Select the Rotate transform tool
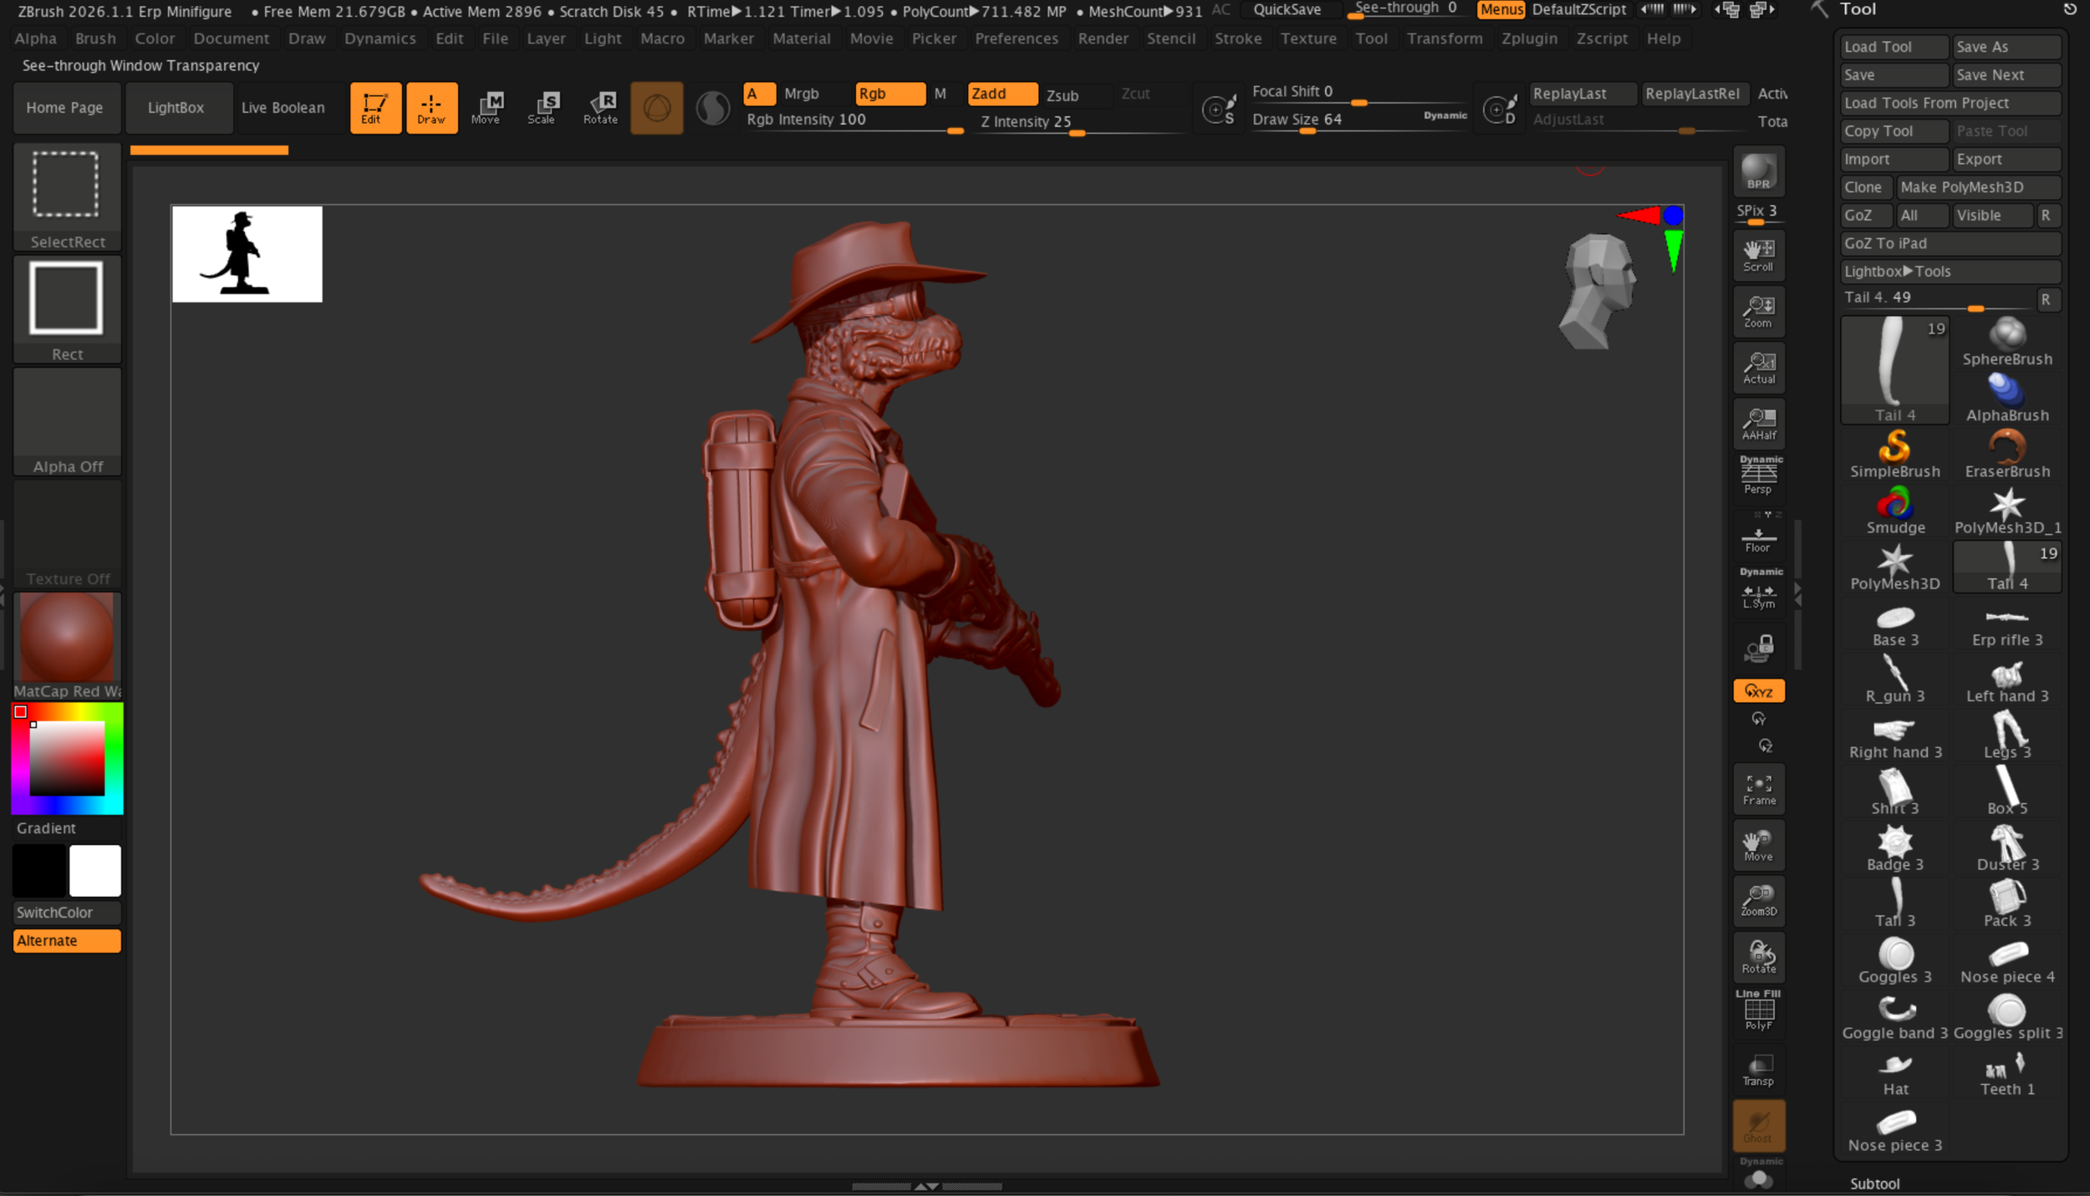 click(600, 108)
